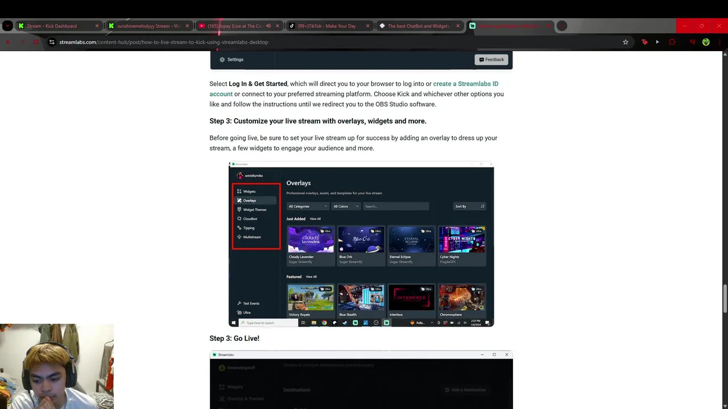Image resolution: width=728 pixels, height=409 pixels.
Task: Open the red 'Tp' browser extension
Action: [x=644, y=42]
